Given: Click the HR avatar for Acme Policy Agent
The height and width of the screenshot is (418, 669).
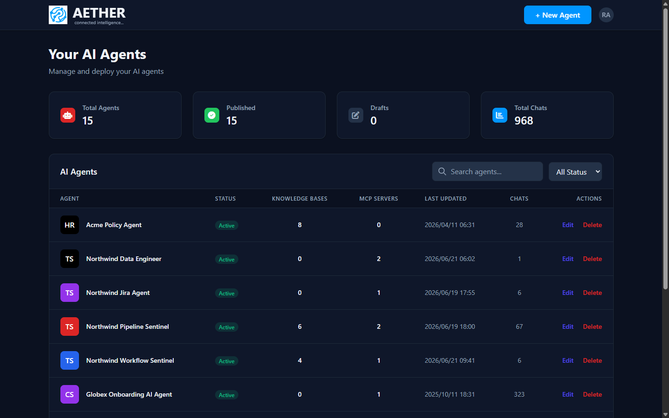Looking at the screenshot, I should [70, 225].
